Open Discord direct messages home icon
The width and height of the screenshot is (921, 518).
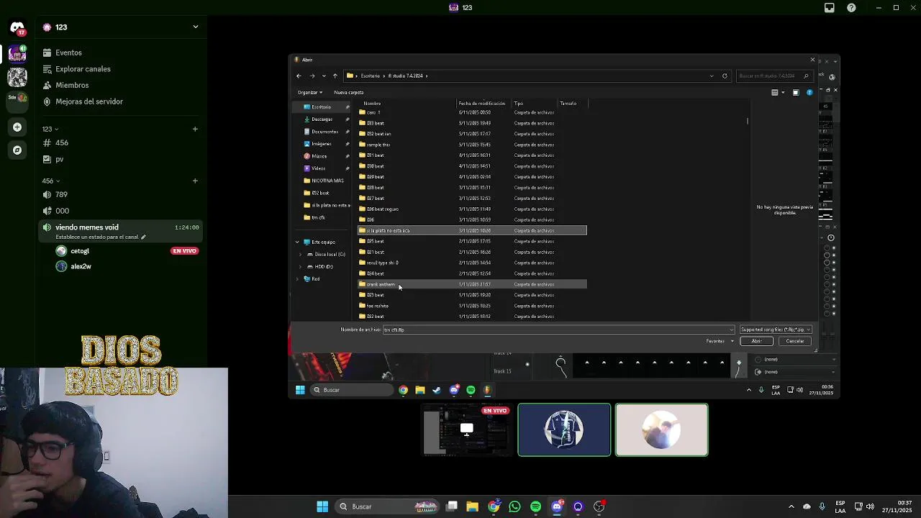17,28
